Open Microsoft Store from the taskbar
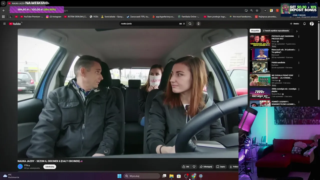The height and width of the screenshot is (180, 320). click(x=179, y=176)
